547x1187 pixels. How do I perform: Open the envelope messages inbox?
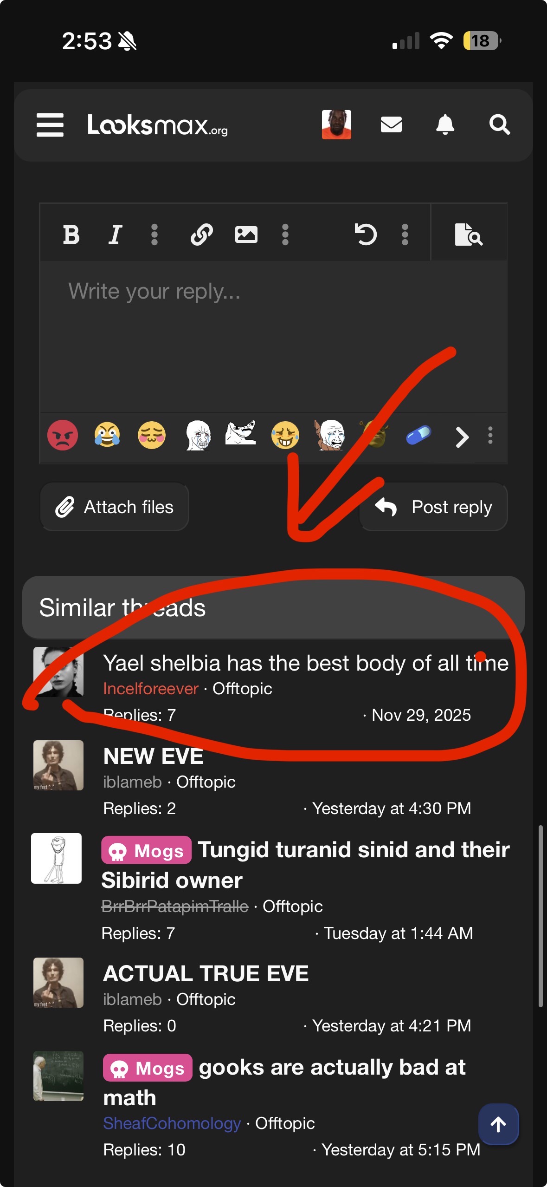(391, 124)
